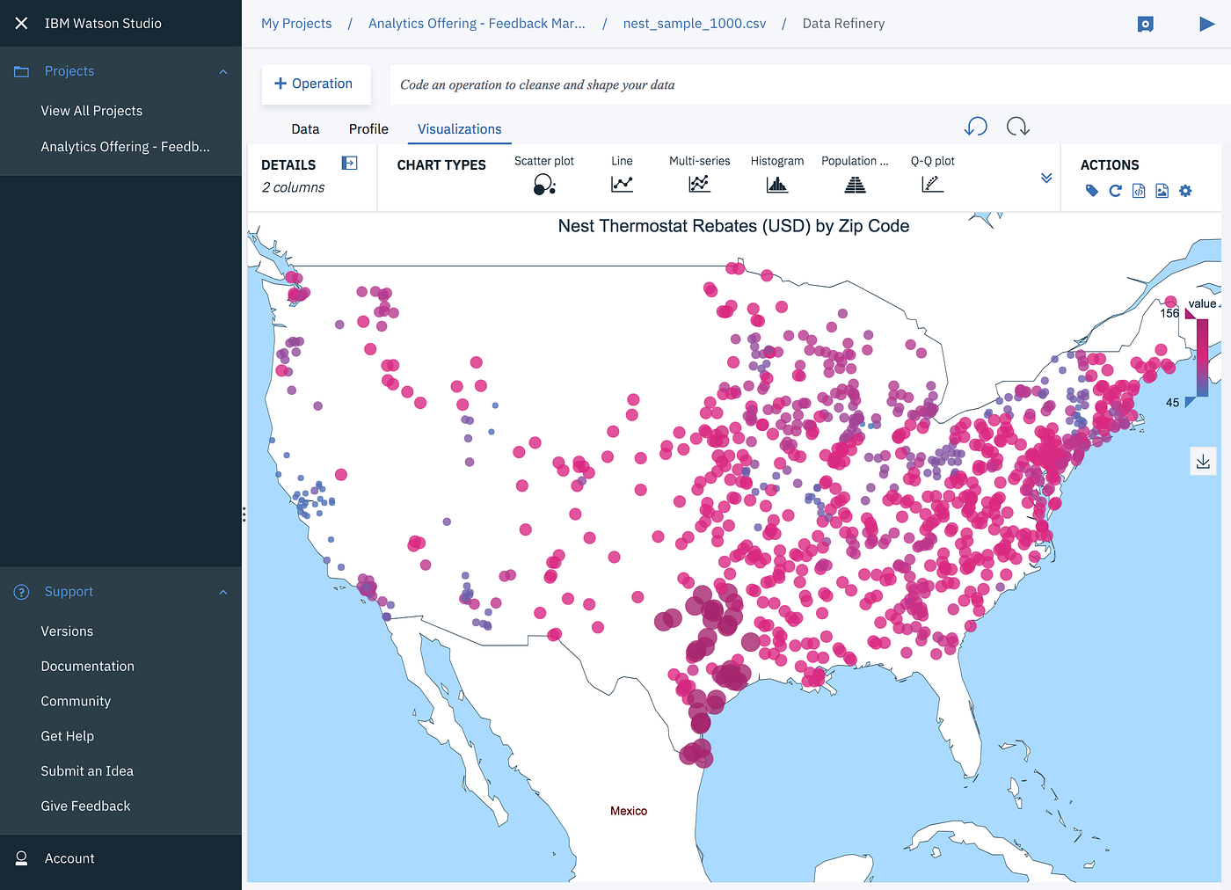The height and width of the screenshot is (890, 1231).
Task: Click the Mexico label on the map
Action: (629, 811)
